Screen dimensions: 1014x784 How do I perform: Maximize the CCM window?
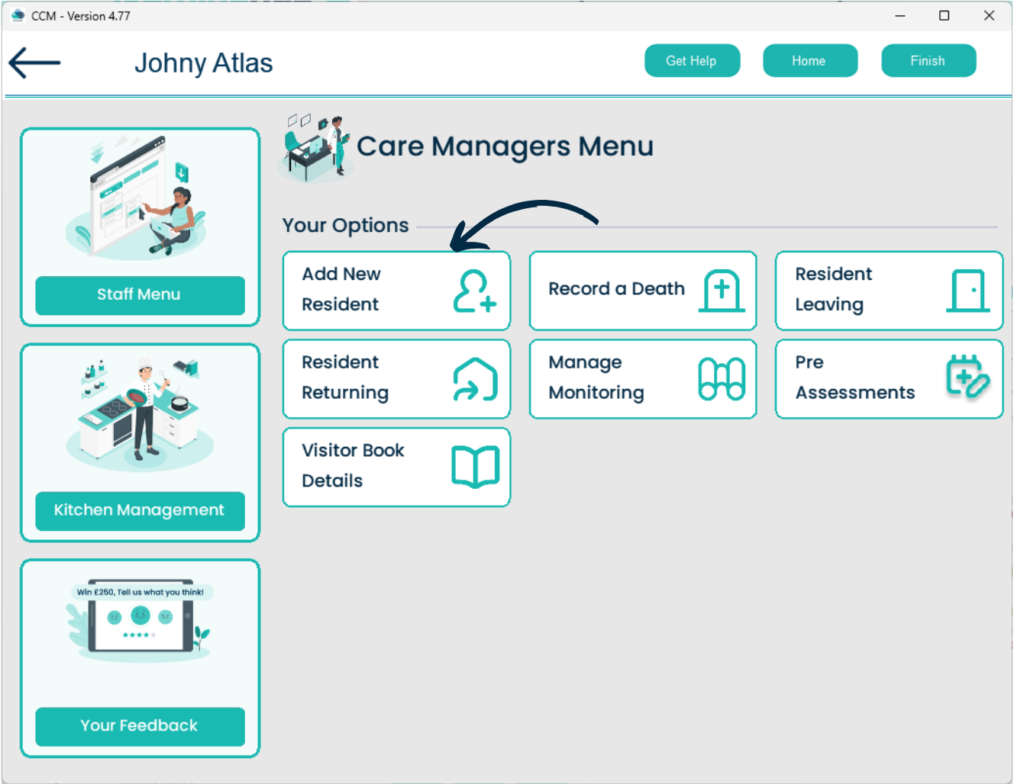(x=945, y=15)
